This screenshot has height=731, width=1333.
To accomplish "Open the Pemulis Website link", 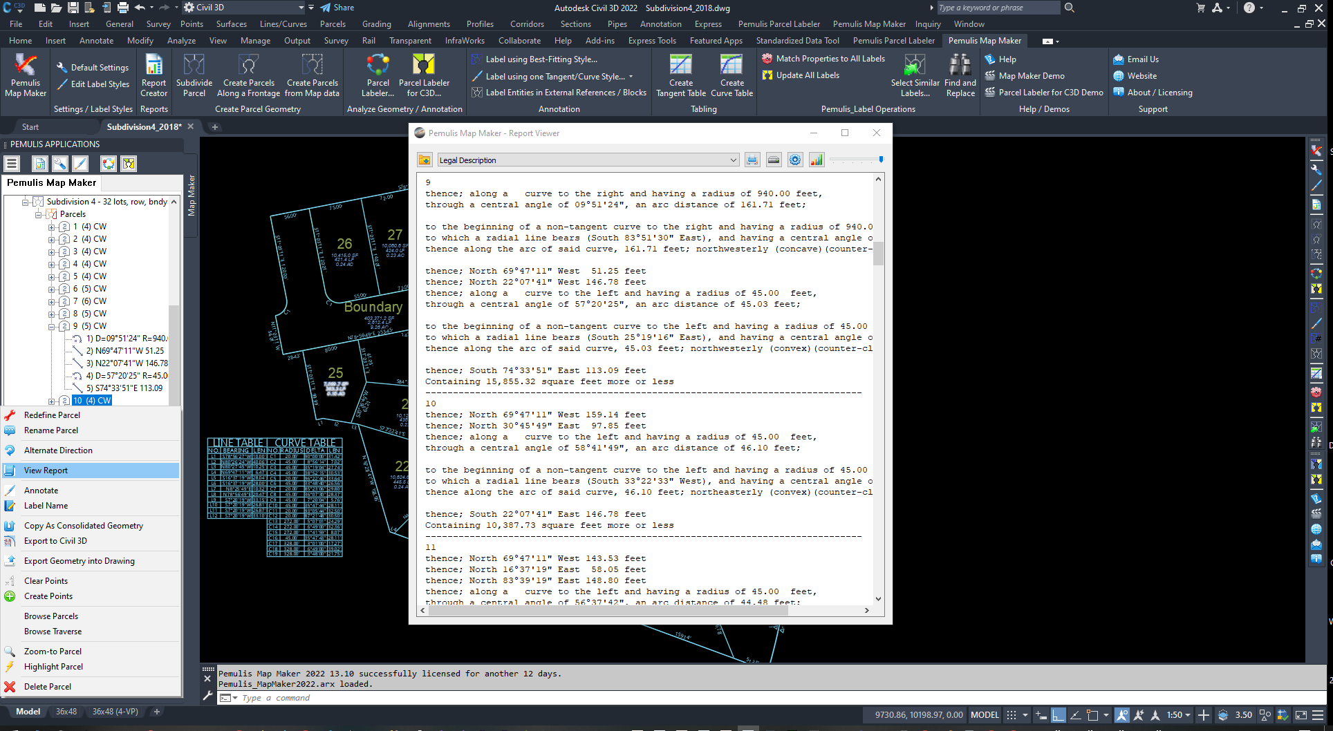I will coord(1135,76).
